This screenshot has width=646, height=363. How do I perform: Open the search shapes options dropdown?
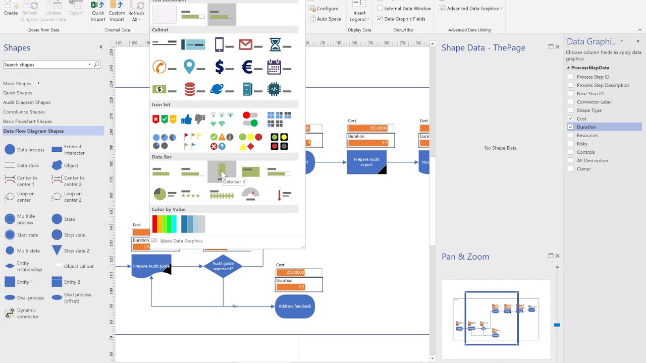(90, 65)
